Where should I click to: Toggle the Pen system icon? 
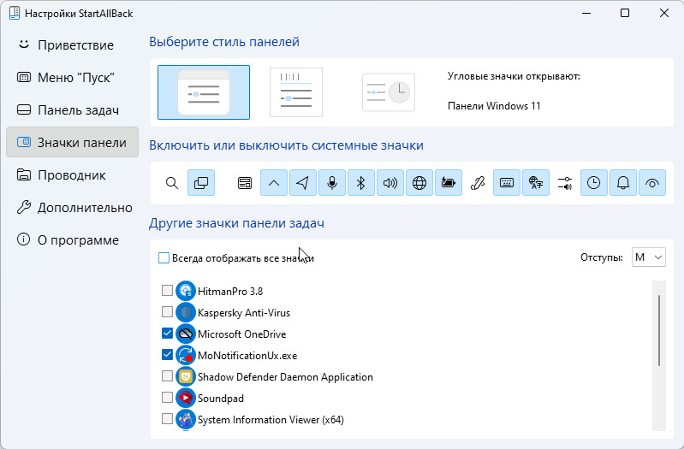click(x=477, y=183)
